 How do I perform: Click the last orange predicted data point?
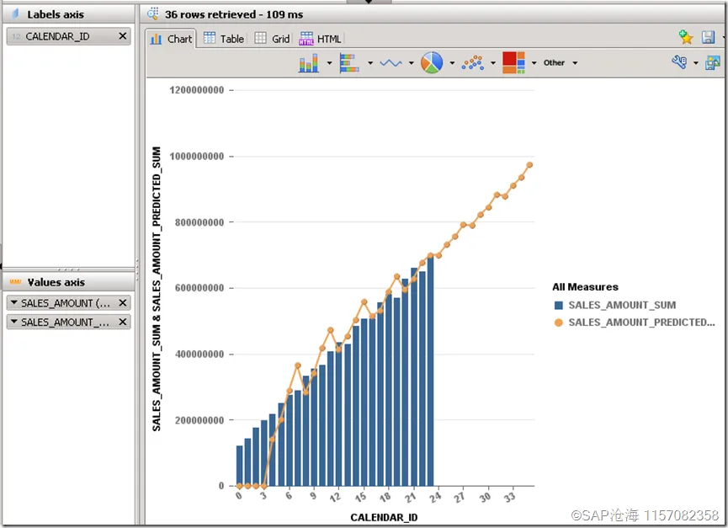(529, 165)
